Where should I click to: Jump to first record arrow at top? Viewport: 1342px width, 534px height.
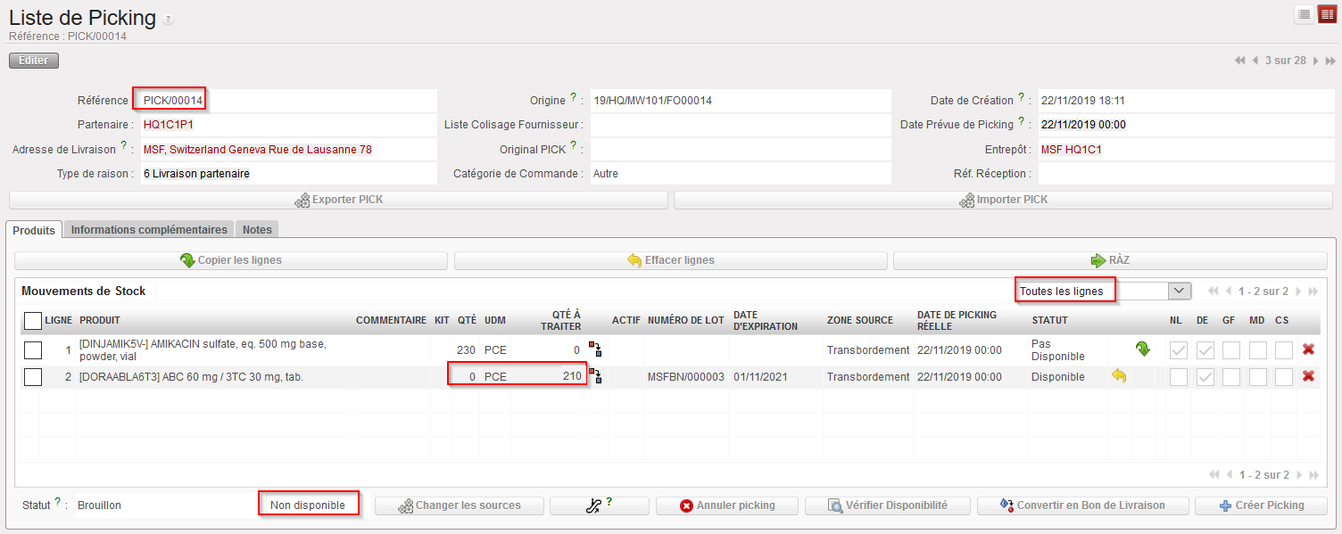tap(1239, 61)
